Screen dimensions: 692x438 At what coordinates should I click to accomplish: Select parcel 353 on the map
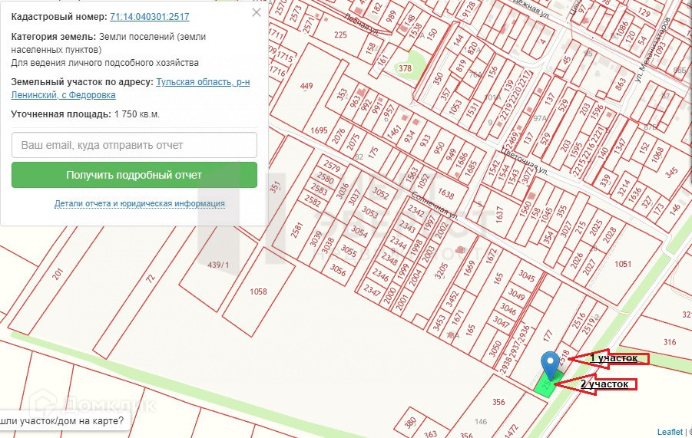pyautogui.click(x=342, y=94)
